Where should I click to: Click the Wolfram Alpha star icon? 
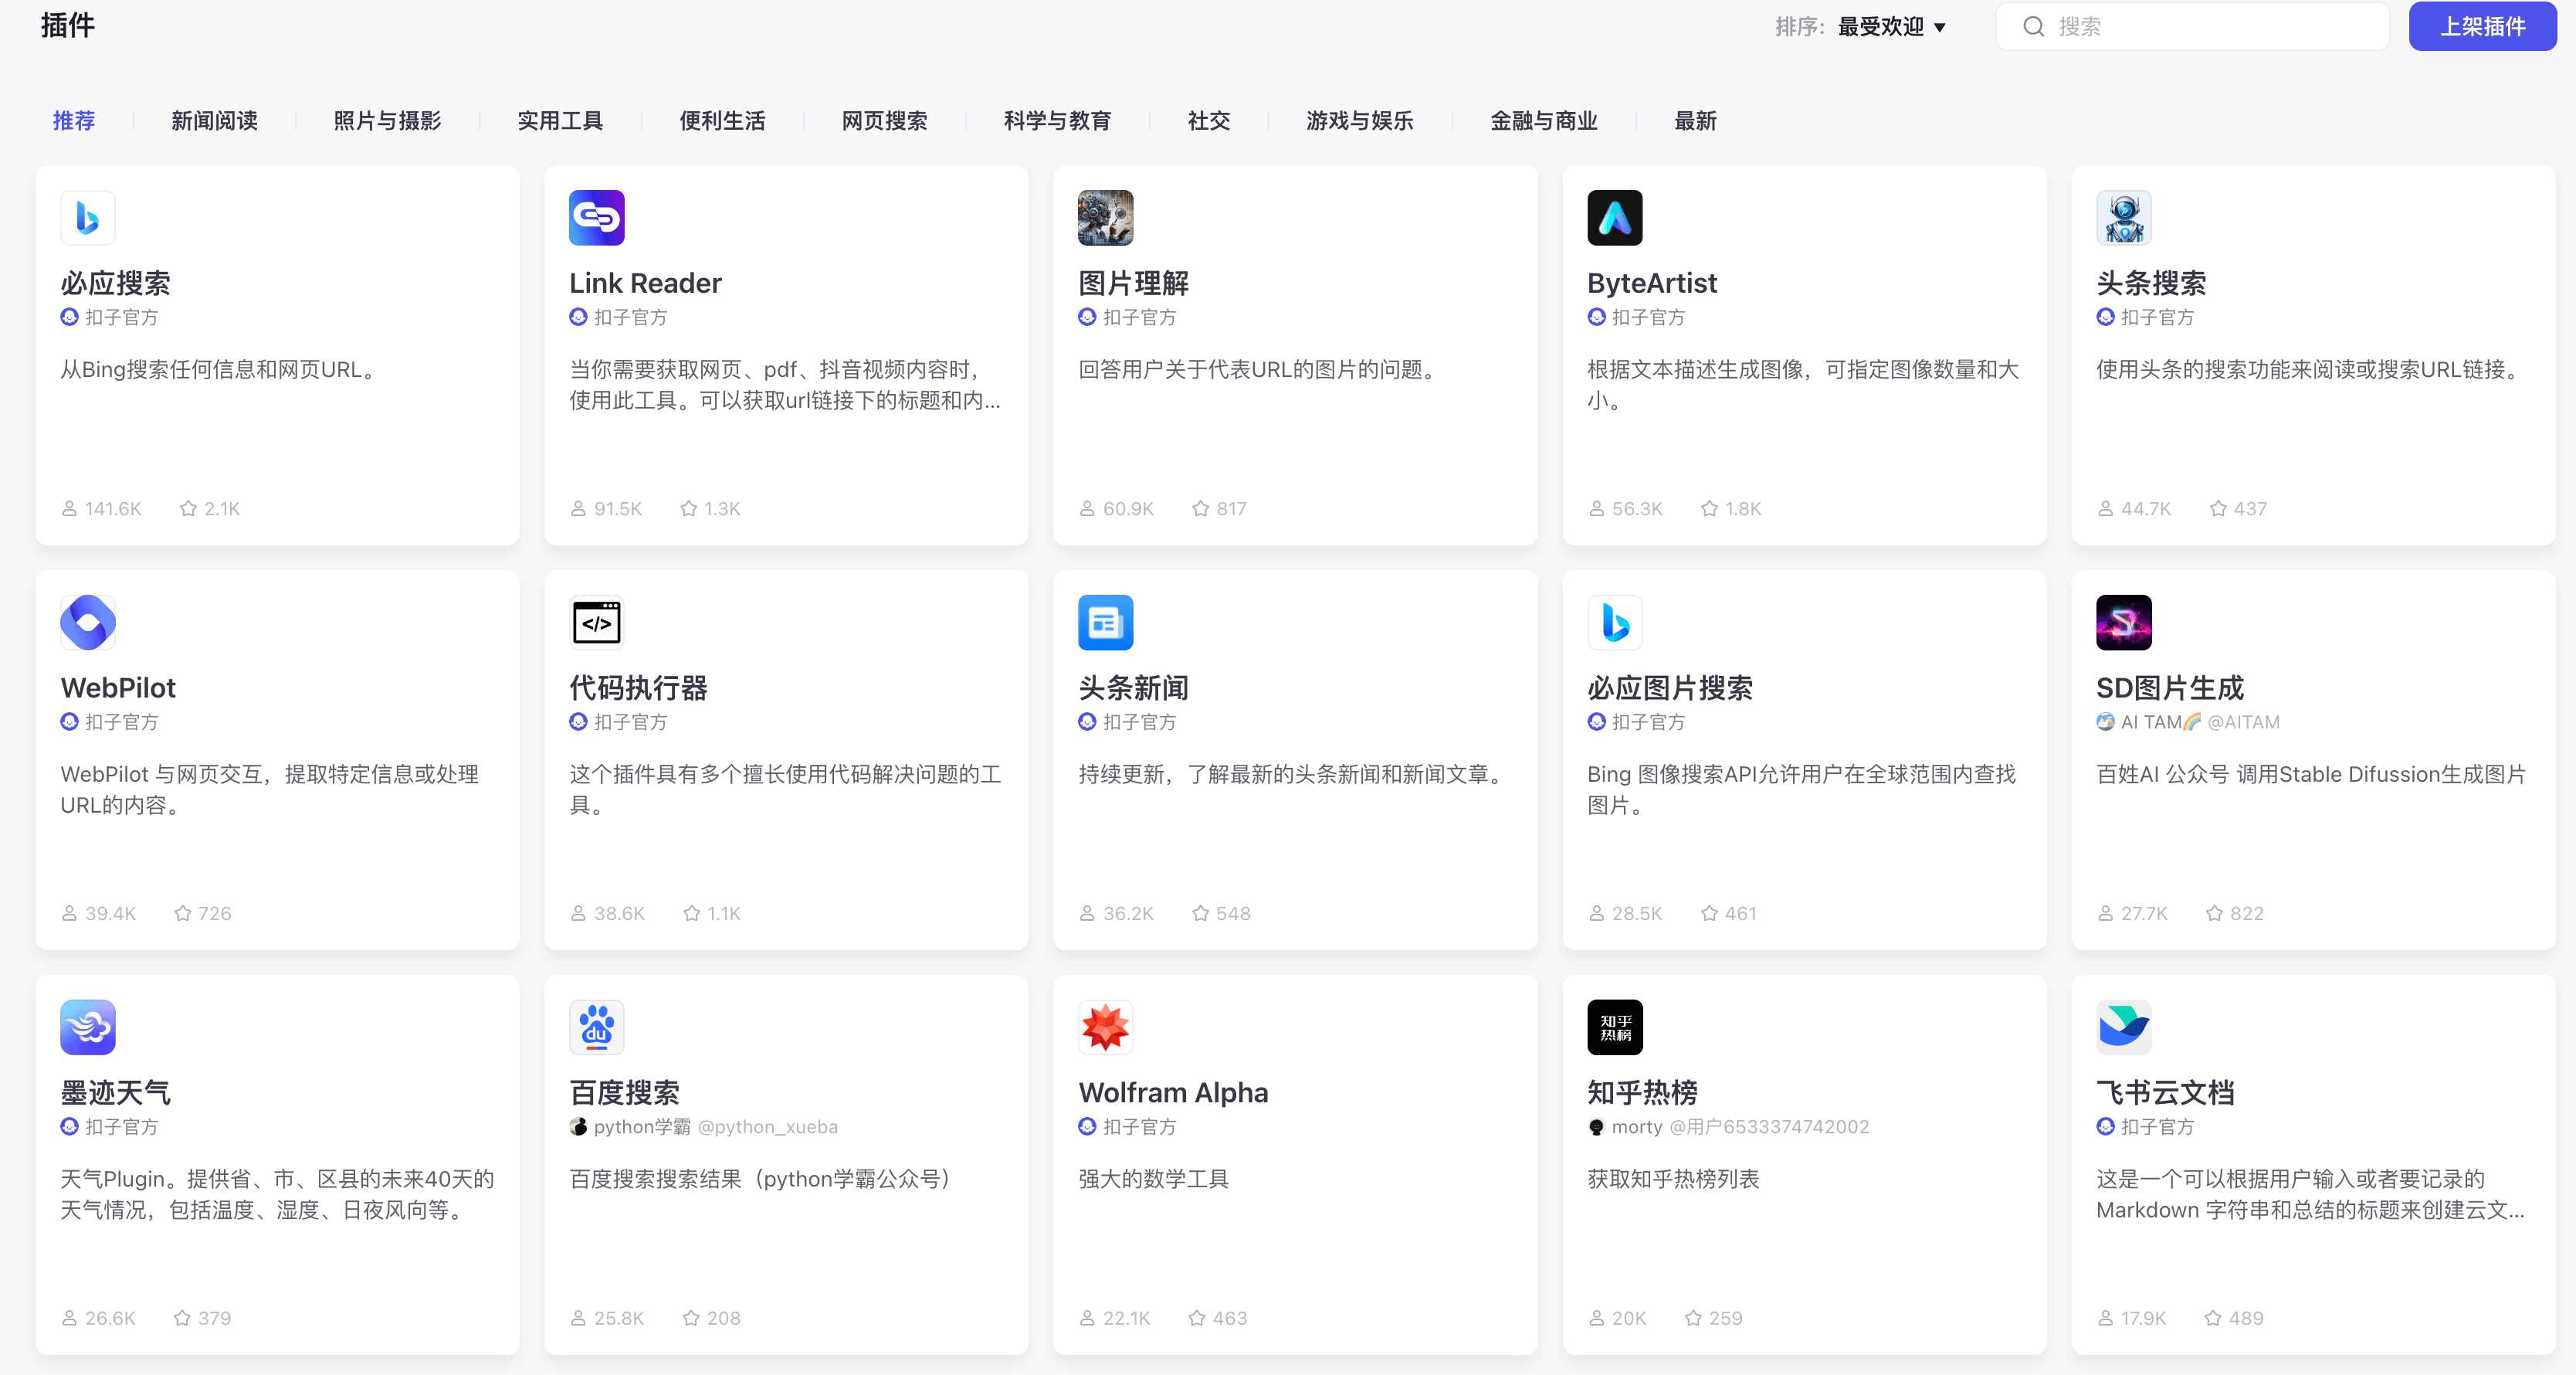[x=1105, y=1026]
